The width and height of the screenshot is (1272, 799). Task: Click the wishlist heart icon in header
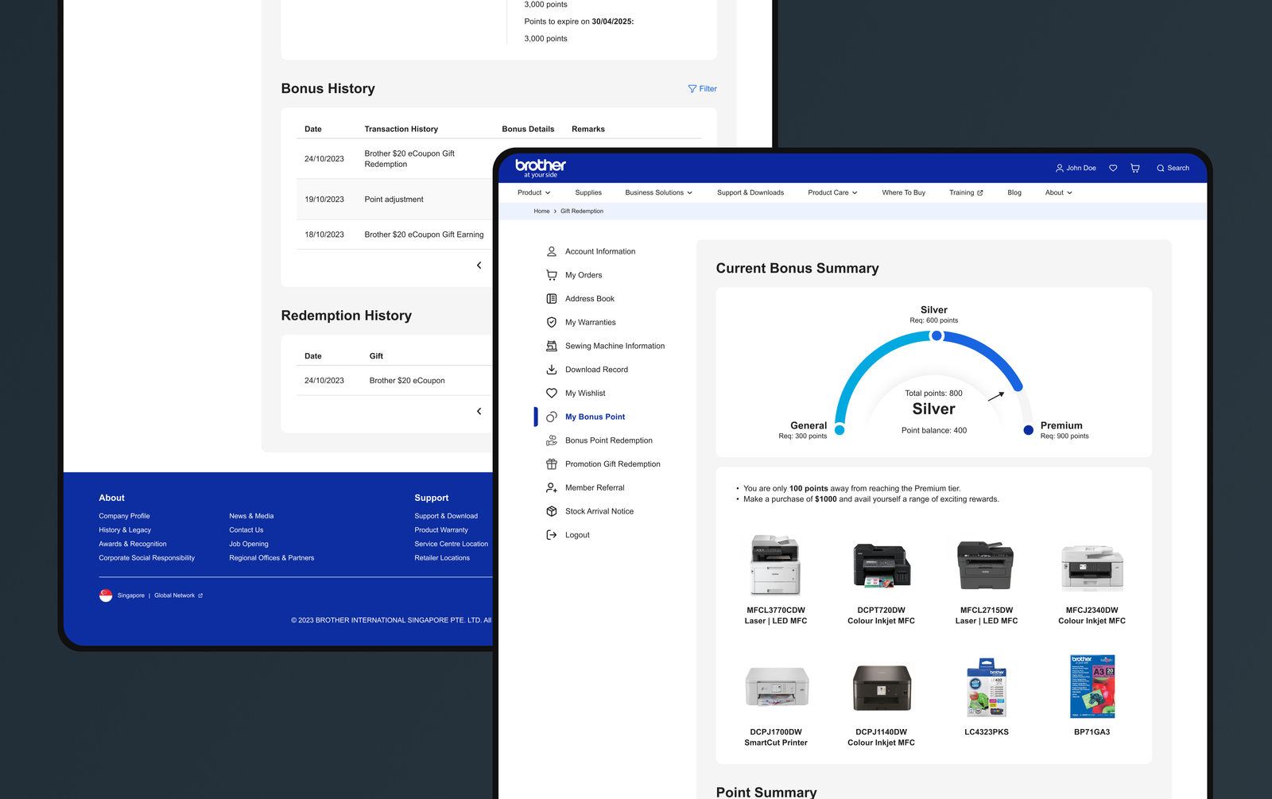tap(1113, 169)
